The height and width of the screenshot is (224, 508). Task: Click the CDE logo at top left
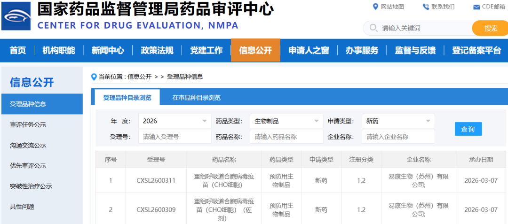click(x=16, y=17)
